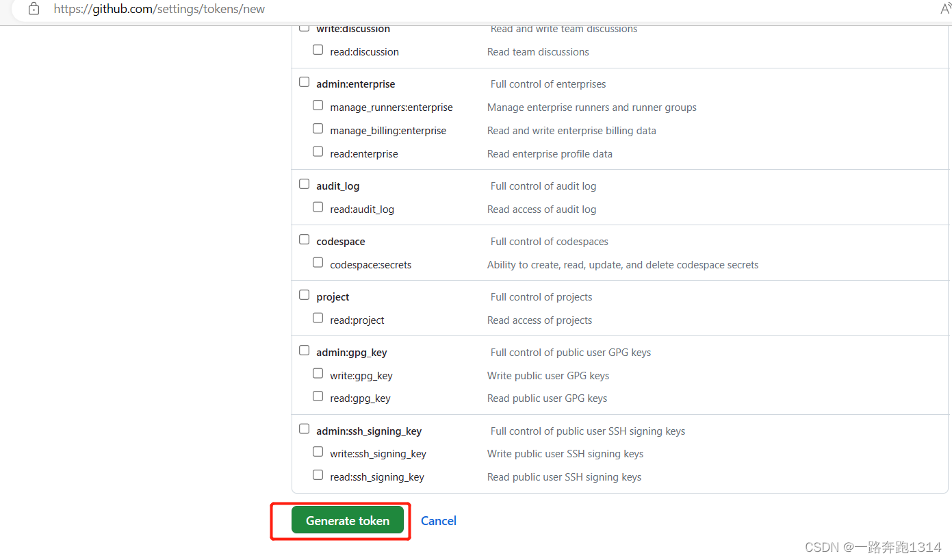The width and height of the screenshot is (952, 560).
Task: Click the padlock icon in the address bar
Action: [33, 10]
